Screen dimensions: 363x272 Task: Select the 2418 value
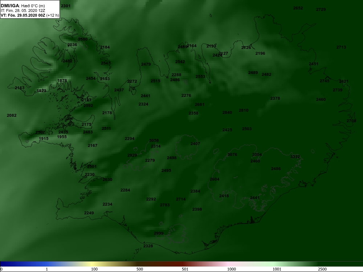tap(224, 196)
